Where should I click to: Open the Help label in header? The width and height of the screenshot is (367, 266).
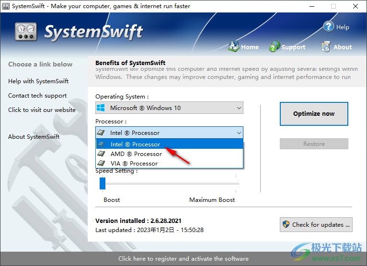coord(343,27)
